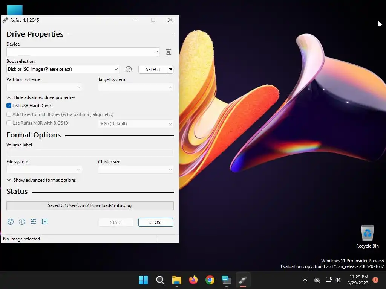
Task: Open Rufus about info icon
Action: click(x=22, y=222)
